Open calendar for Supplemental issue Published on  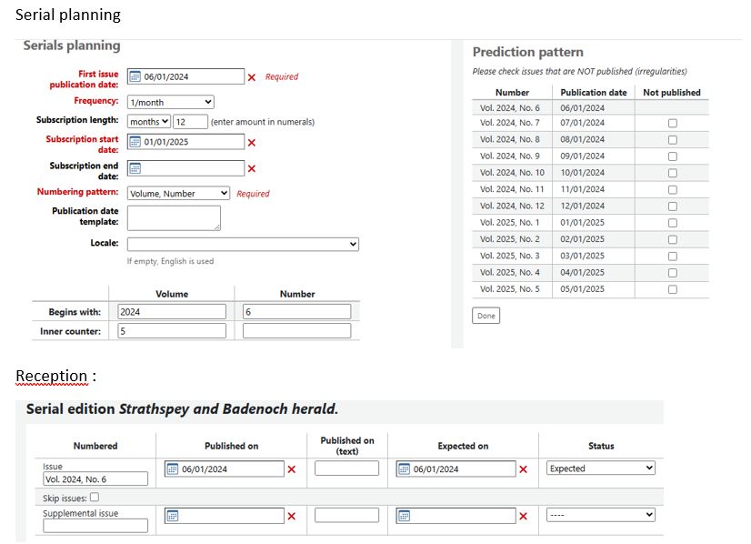(173, 516)
